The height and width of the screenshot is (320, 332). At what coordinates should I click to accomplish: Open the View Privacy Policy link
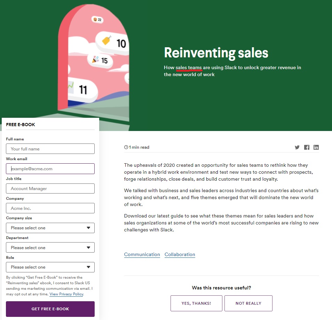click(66, 294)
